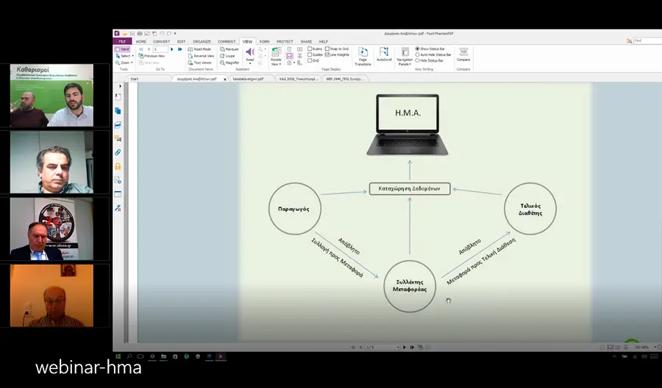This screenshot has height=388, width=662.
Task: Switch to the ΚΑΔ 2008 document tab
Action: (299, 79)
